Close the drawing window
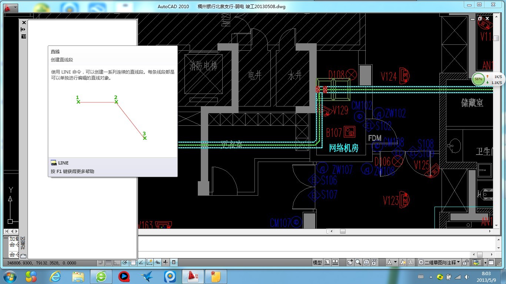 tap(487, 18)
